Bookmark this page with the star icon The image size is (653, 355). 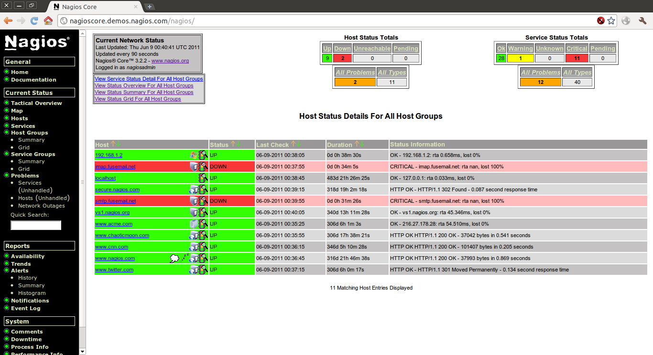coord(611,21)
